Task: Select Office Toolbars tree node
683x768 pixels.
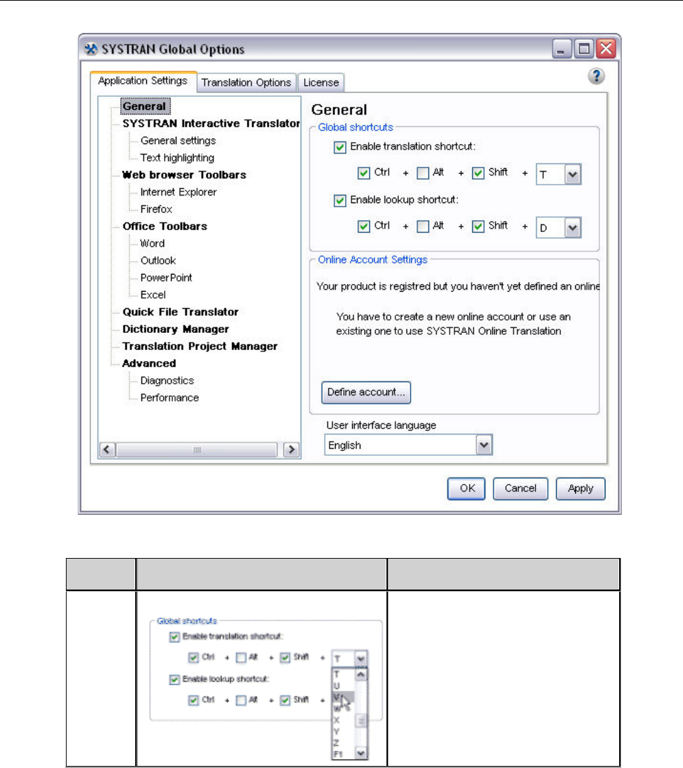Action: 165,226
